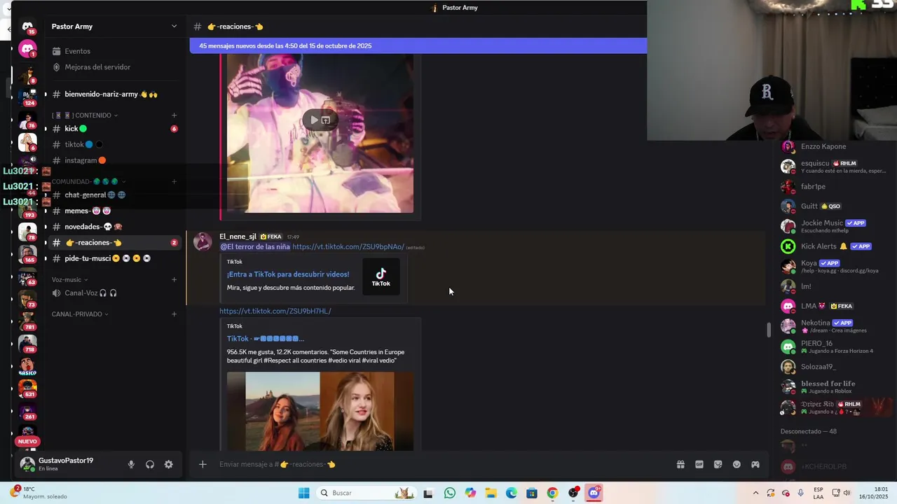The image size is (897, 504).
Task: Open the server icon with badge 165
Action: (x=27, y=253)
